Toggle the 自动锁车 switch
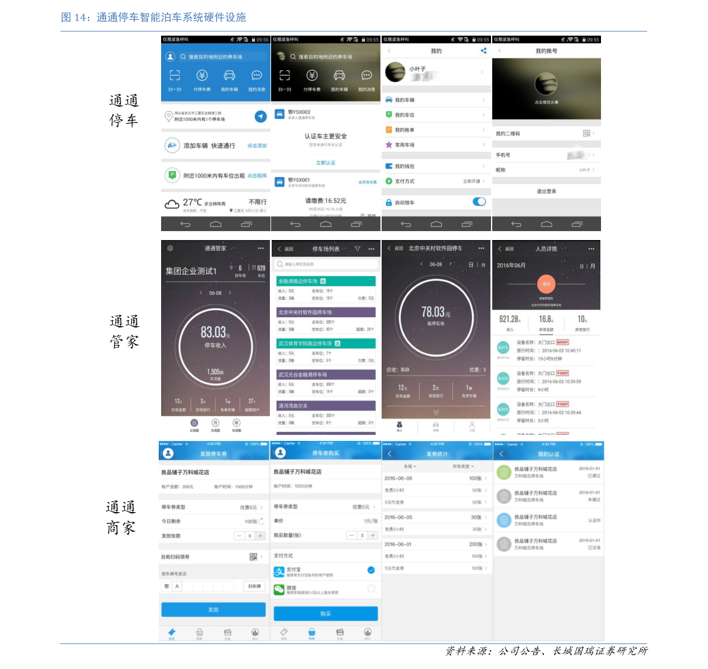 tap(479, 202)
